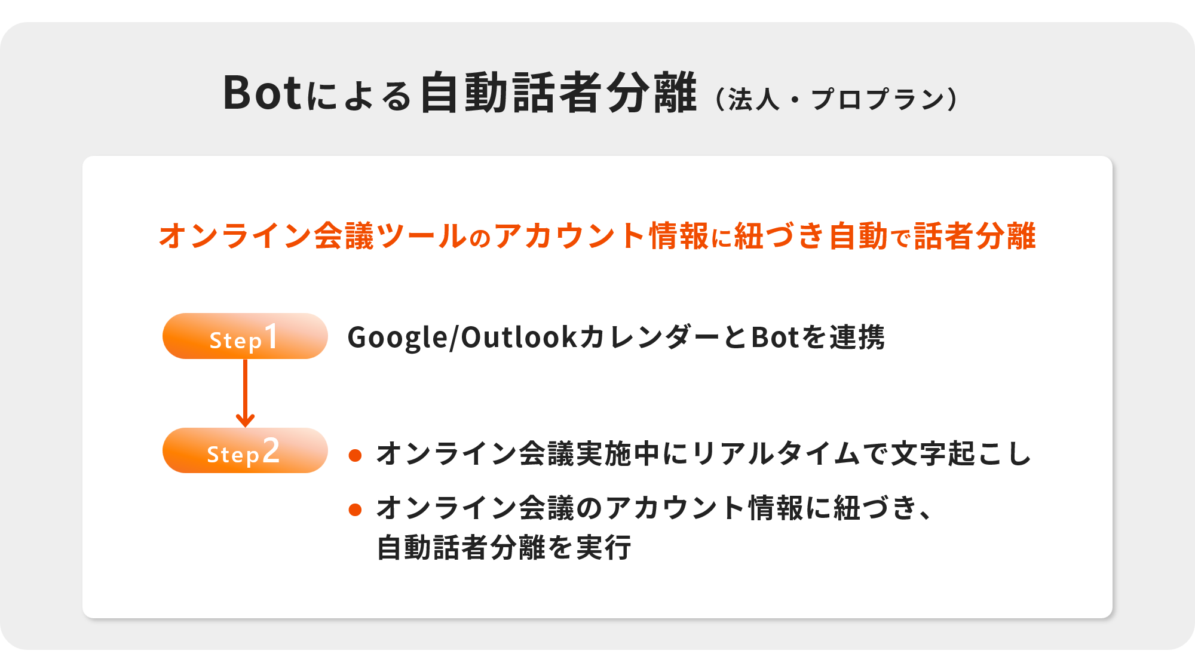
Task: Click the Step2 orange badge
Action: pyautogui.click(x=245, y=451)
